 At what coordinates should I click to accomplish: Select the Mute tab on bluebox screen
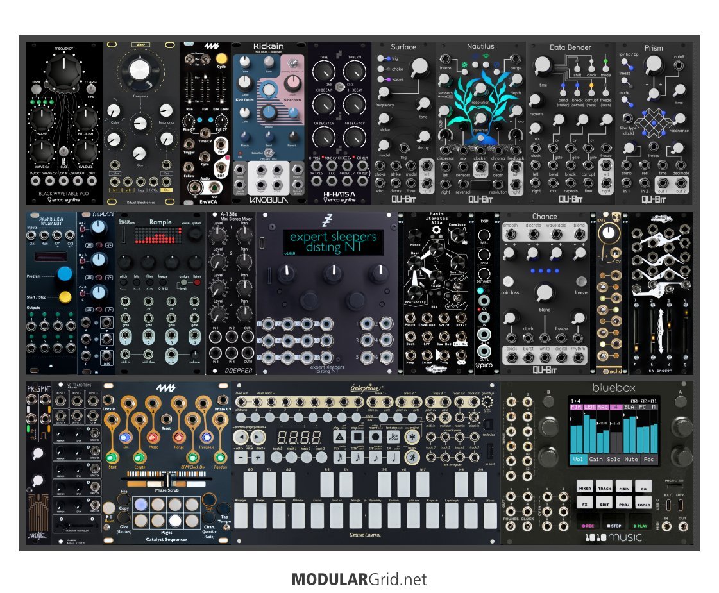pos(631,459)
